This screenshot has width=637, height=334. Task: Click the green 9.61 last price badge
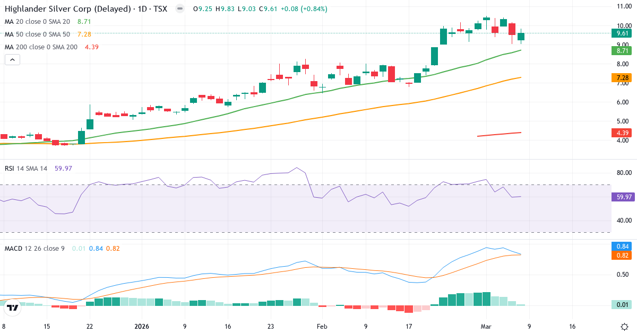click(622, 32)
